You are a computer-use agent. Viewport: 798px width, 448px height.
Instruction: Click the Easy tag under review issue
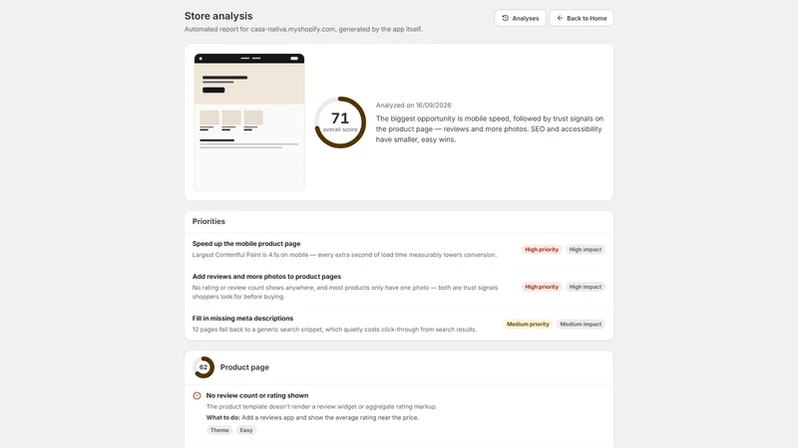click(x=246, y=430)
